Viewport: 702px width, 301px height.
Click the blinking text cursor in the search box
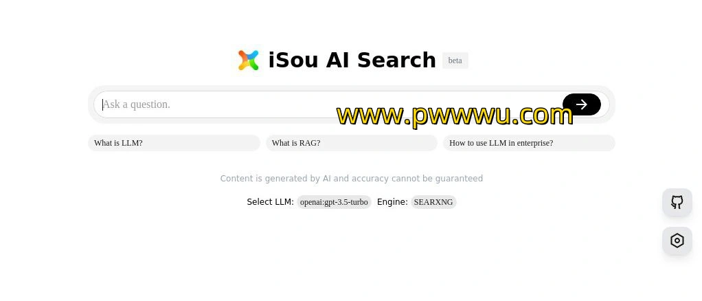point(102,104)
